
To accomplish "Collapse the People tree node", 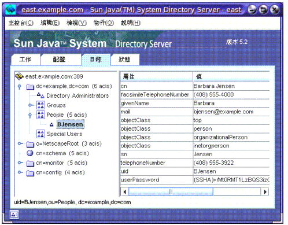I will click(30, 115).
